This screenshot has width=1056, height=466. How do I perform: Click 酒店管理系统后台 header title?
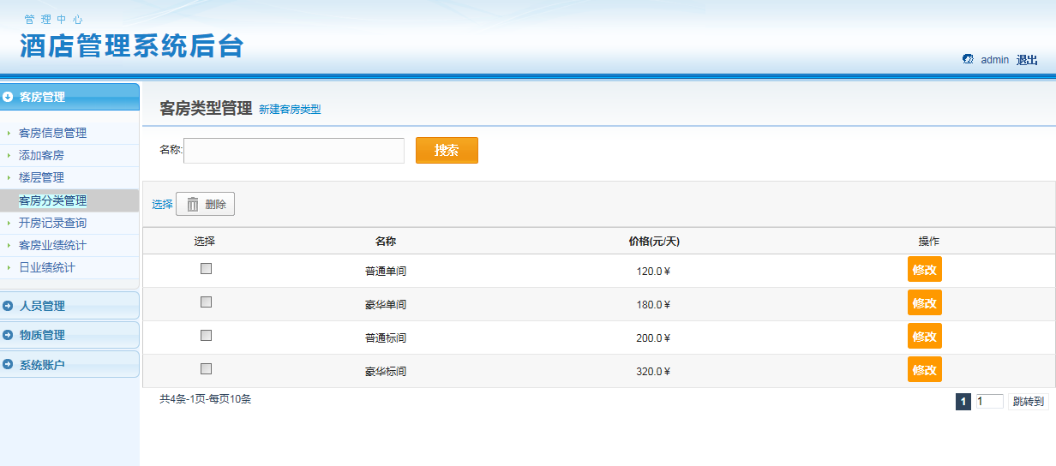[x=132, y=46]
